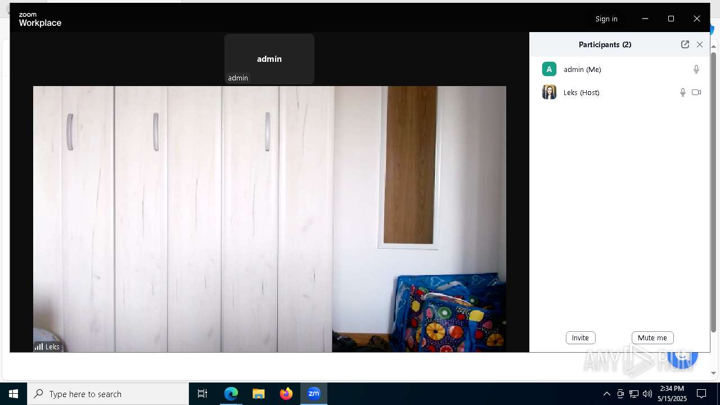Viewport: 720px width, 405px height.
Task: Click the network icon in system tray
Action: pos(634,394)
